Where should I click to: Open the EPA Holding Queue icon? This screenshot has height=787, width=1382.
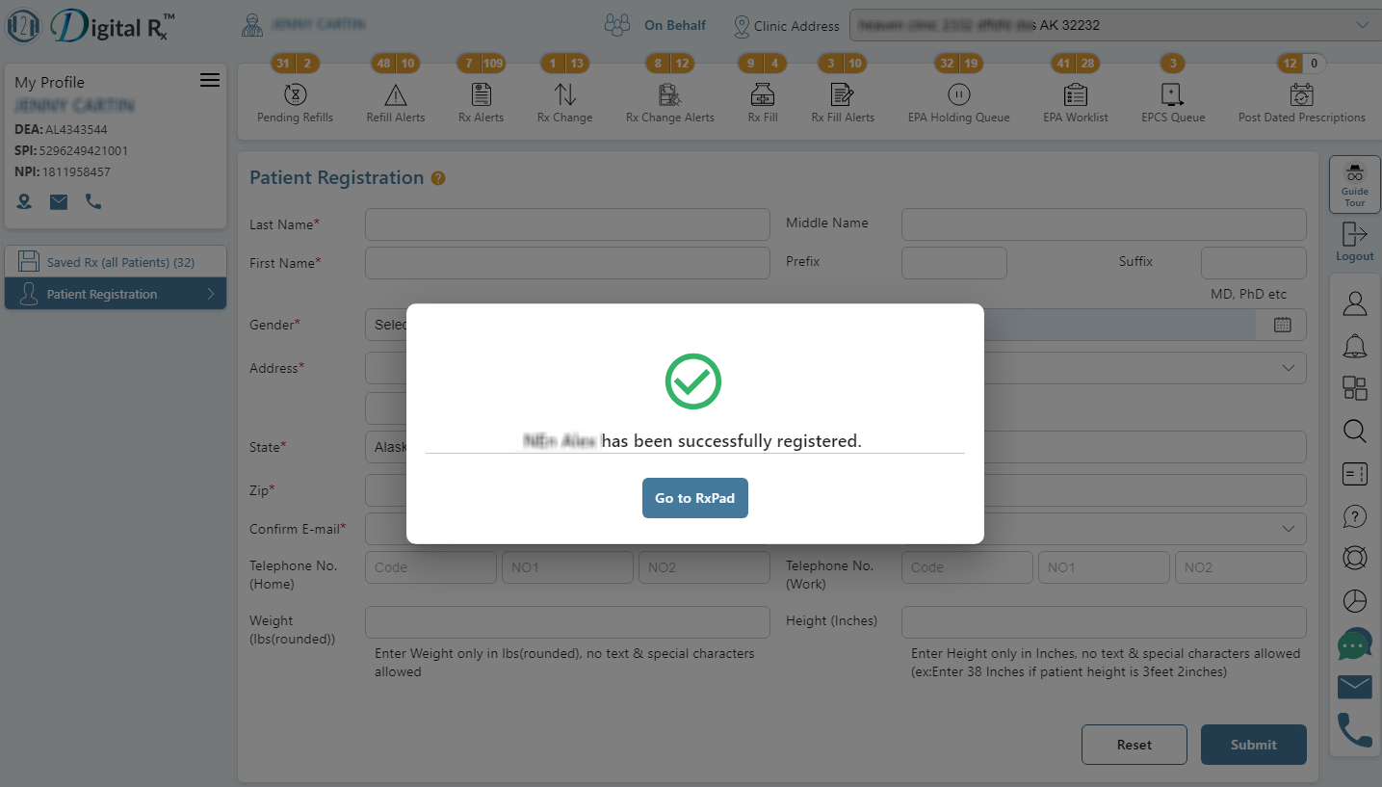[958, 94]
